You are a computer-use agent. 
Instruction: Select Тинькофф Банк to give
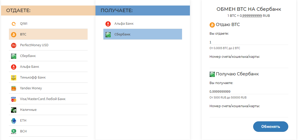tap(48, 77)
